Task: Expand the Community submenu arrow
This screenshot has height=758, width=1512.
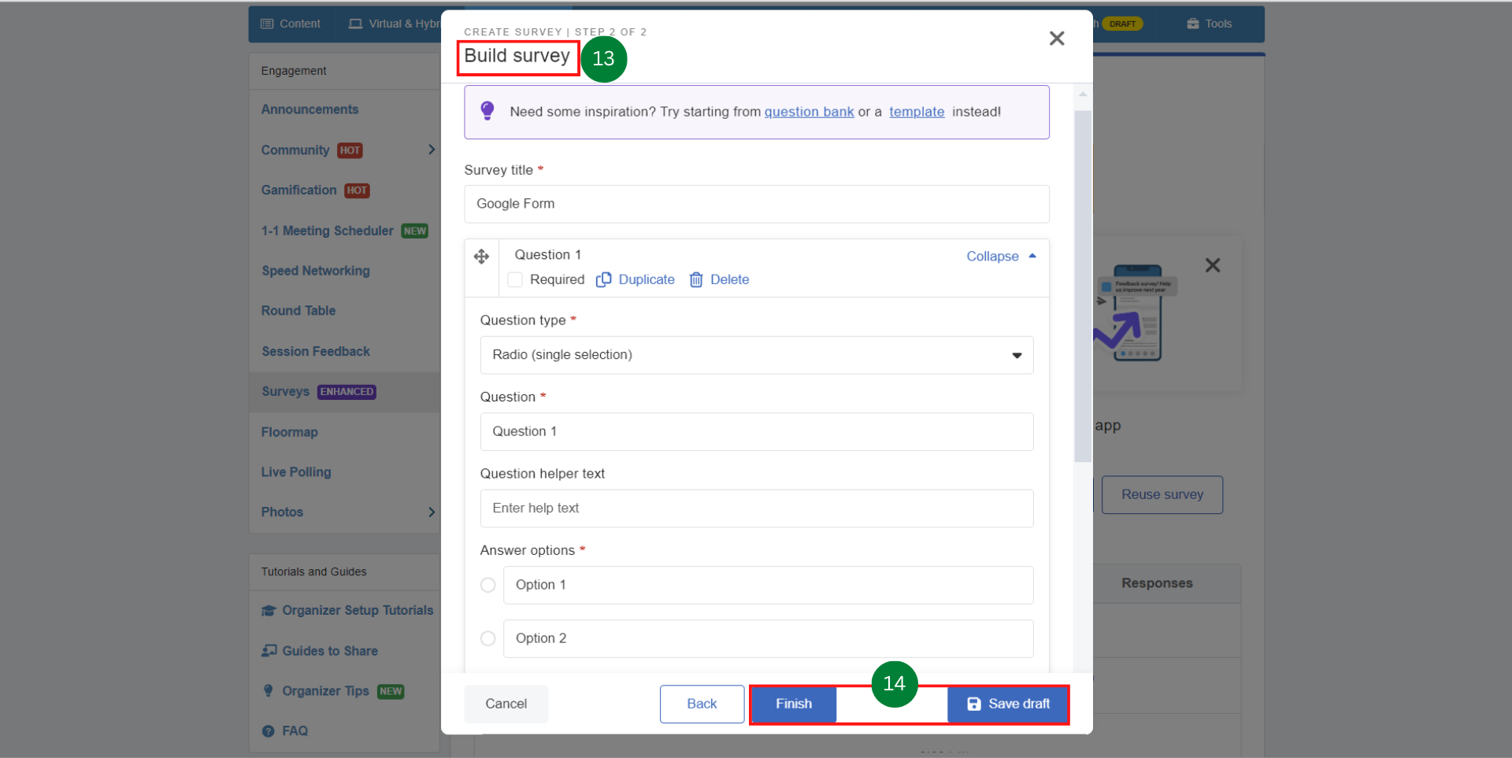Action: click(432, 150)
